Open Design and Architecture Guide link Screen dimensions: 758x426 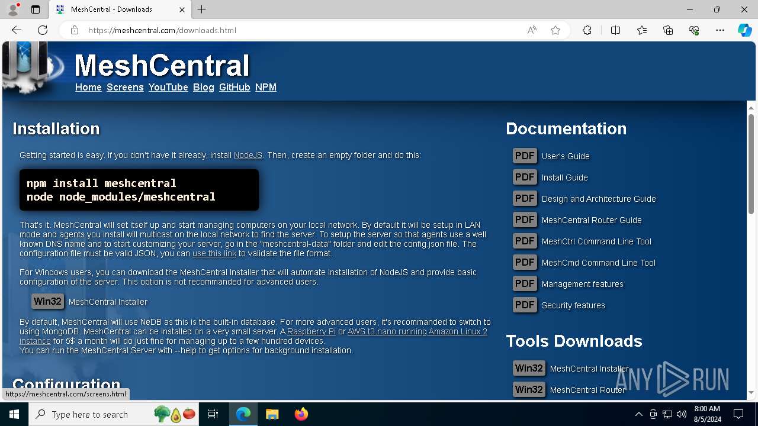click(x=599, y=199)
